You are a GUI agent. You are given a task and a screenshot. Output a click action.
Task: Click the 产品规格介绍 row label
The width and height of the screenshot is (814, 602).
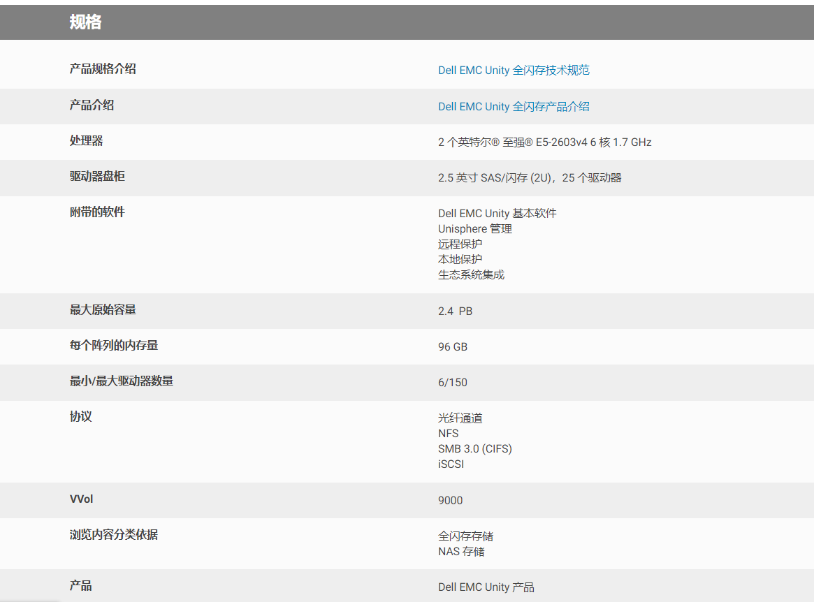pyautogui.click(x=103, y=69)
